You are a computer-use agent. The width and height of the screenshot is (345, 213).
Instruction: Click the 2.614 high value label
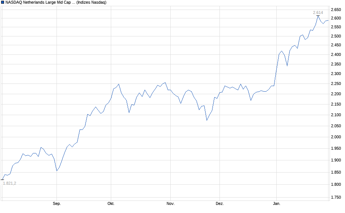[x=317, y=13]
